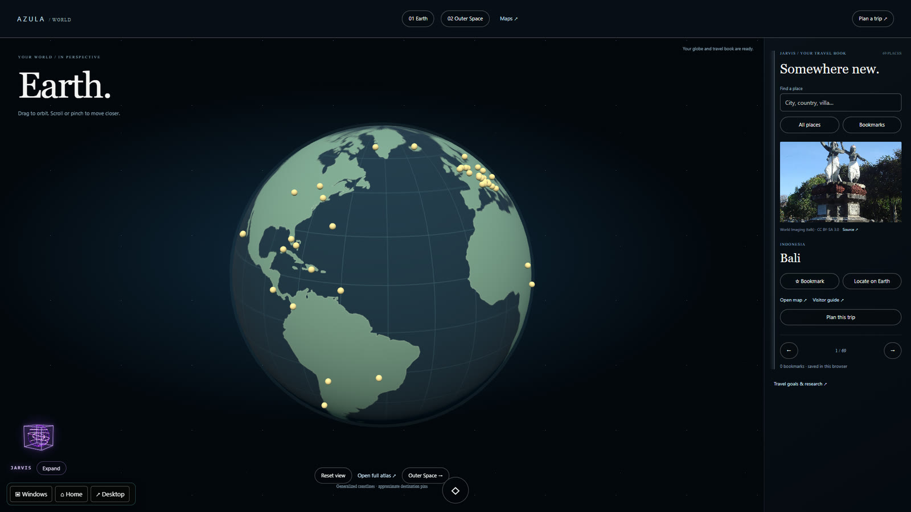Viewport: 911px width, 512px height.
Task: Click the Plan a trip button
Action: click(x=873, y=19)
